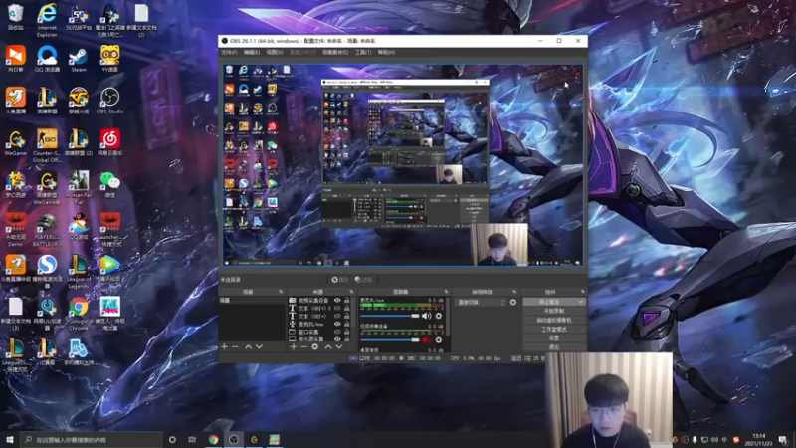Screen dimensions: 796x448
Task: Click the Windows taskbar search box
Action: (92, 440)
